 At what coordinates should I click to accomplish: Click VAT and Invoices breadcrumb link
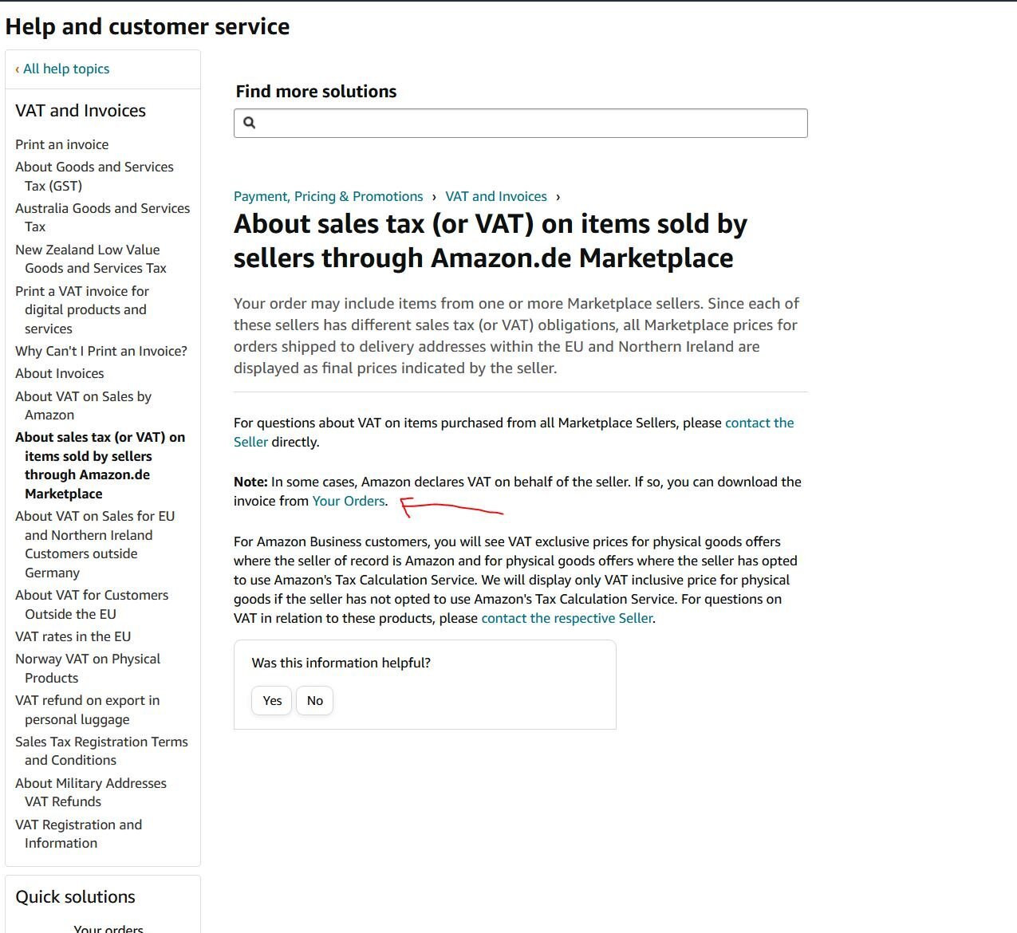click(x=496, y=196)
